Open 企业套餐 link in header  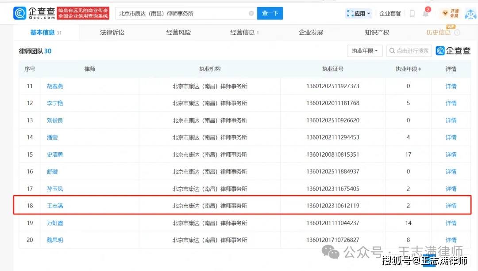pos(390,13)
